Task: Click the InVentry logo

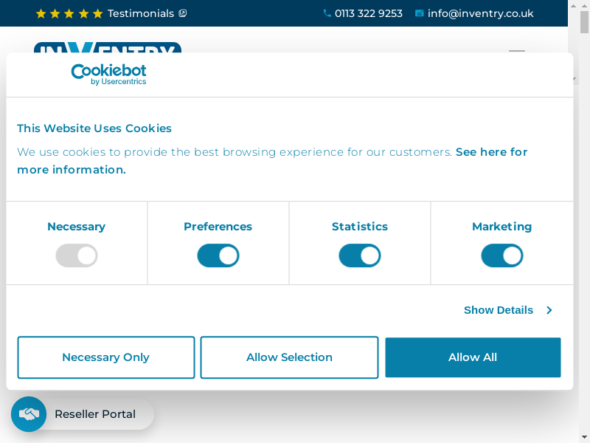Action: [x=107, y=48]
